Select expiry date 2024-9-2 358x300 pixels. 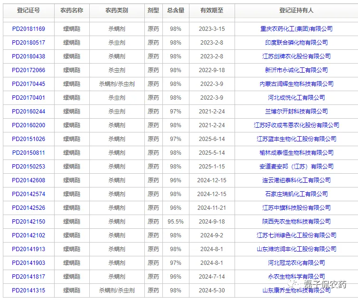(212, 235)
